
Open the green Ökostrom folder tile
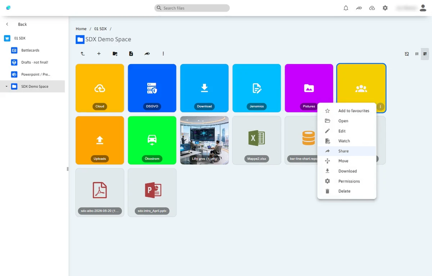point(152,140)
